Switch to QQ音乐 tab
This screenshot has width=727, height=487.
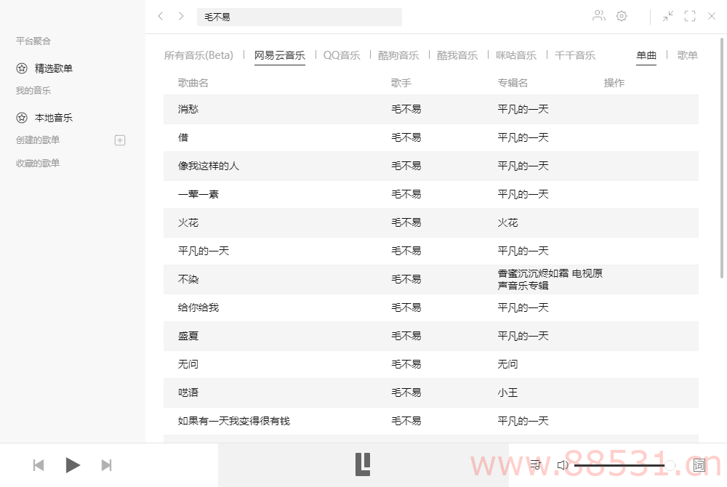pyautogui.click(x=342, y=55)
